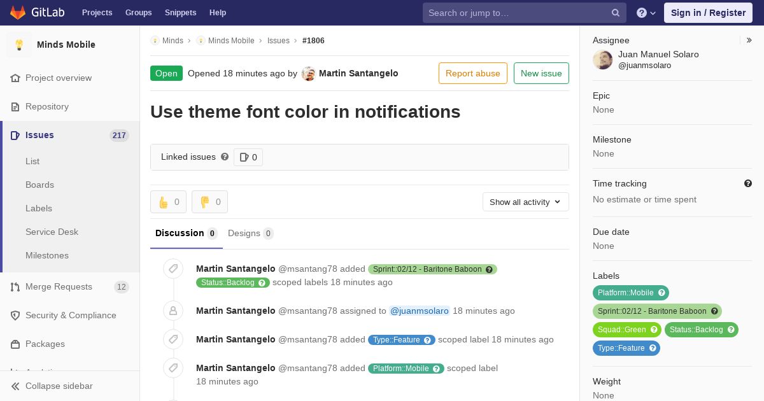764x401 pixels.
Task: Open issue Boards
Action: tap(39, 185)
